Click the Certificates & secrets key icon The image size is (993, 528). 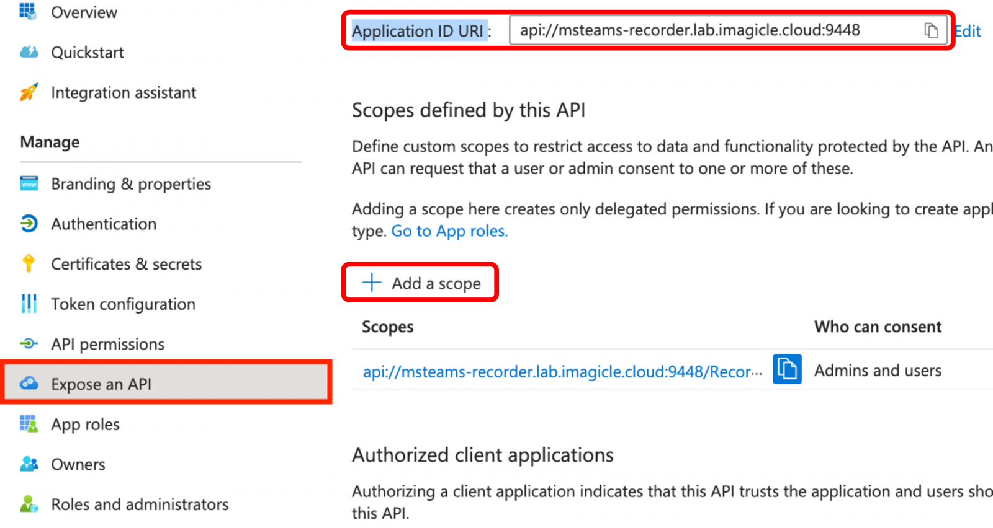(x=29, y=264)
